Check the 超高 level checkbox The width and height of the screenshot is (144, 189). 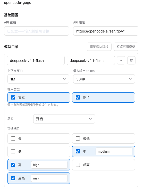(78, 165)
